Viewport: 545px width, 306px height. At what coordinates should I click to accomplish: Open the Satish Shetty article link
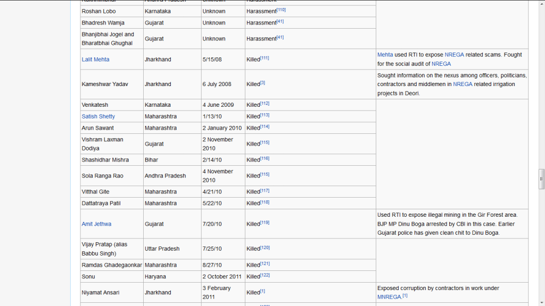point(98,116)
